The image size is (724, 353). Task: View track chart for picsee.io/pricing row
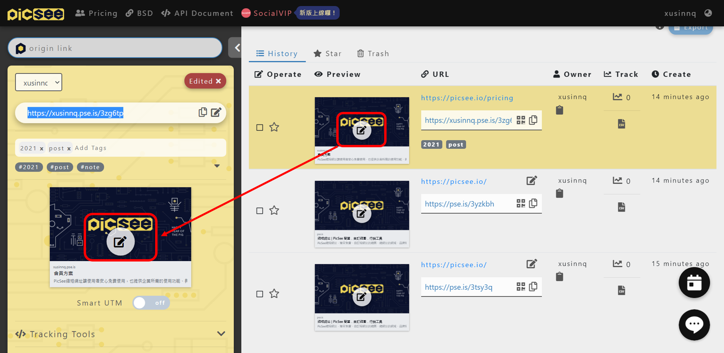pyautogui.click(x=618, y=97)
